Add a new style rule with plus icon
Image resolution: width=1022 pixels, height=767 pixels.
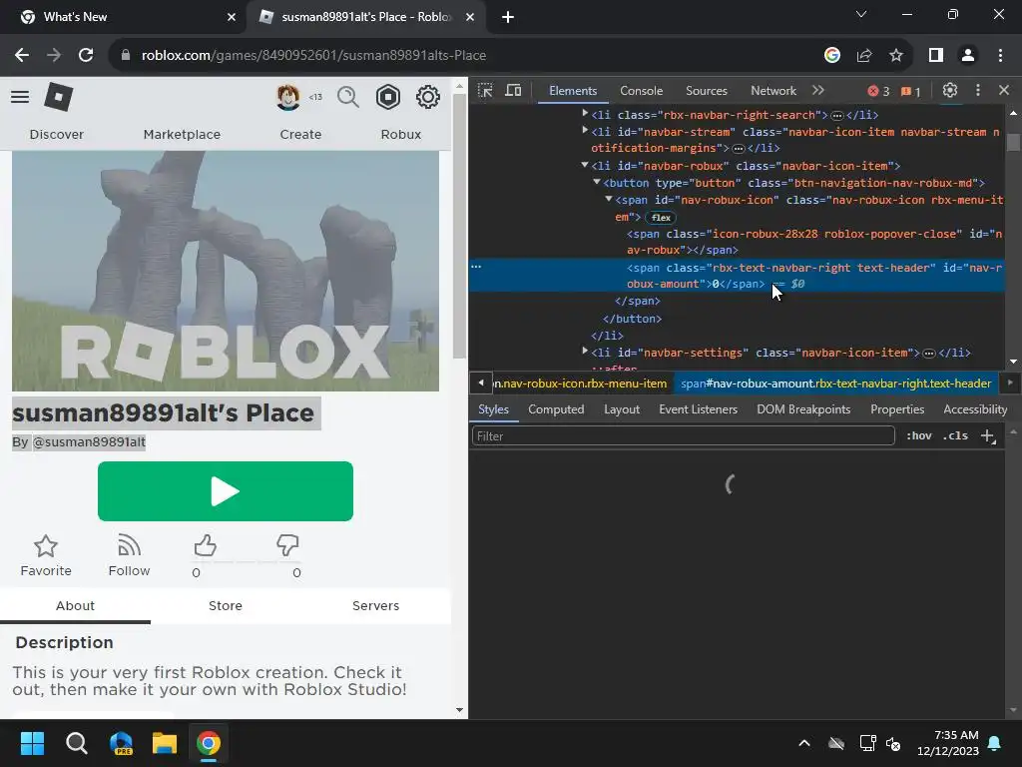(x=988, y=436)
